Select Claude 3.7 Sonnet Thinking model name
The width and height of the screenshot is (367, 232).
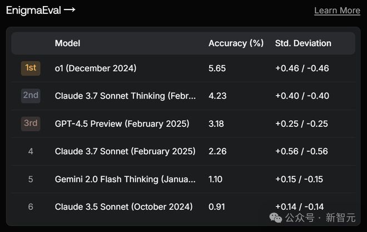(x=125, y=96)
